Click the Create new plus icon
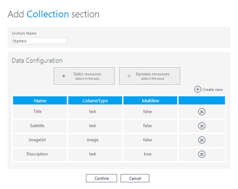This screenshot has height=189, width=238. click(x=197, y=89)
